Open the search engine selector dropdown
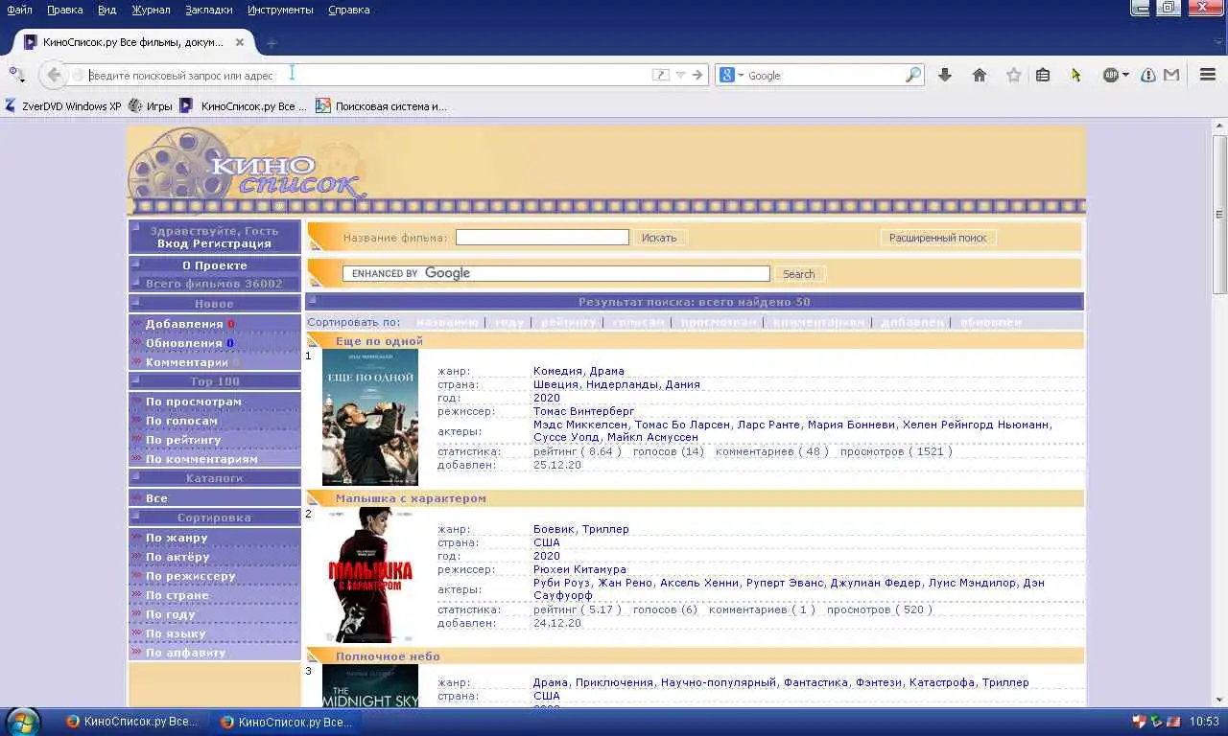1228x736 pixels. (x=732, y=75)
